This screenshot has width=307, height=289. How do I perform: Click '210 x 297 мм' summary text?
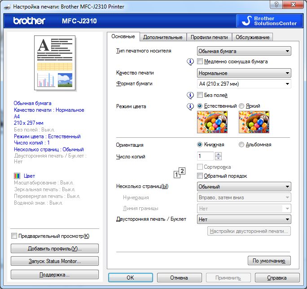click(x=29, y=123)
